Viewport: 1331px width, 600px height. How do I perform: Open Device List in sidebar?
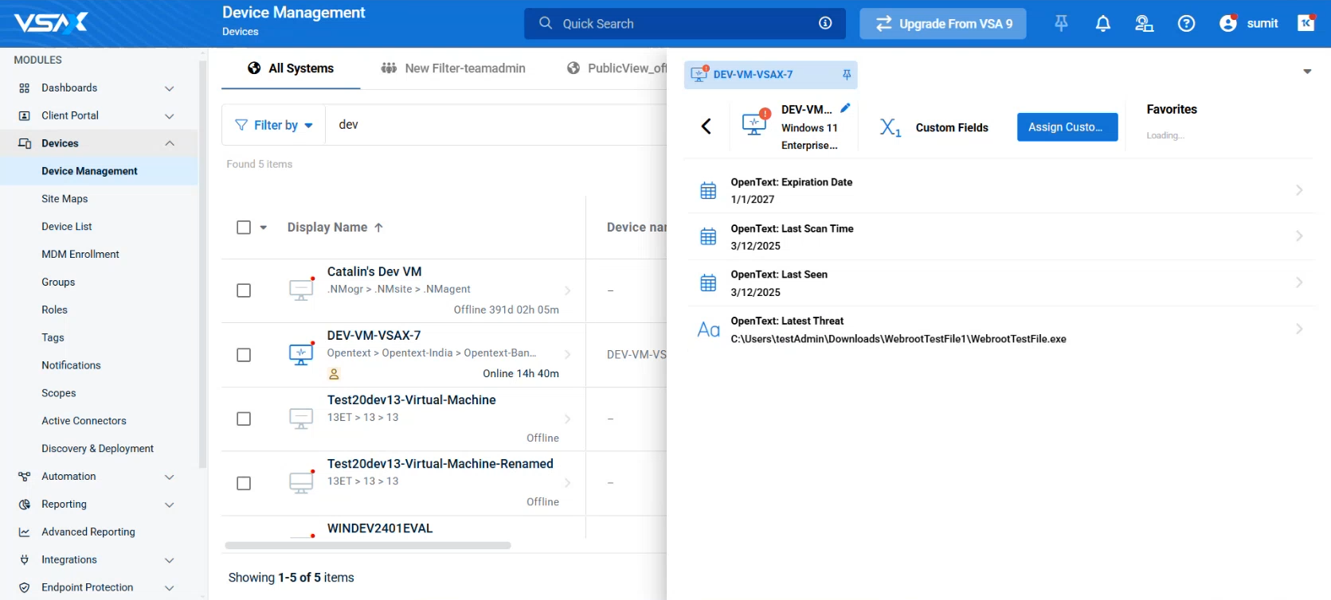67,227
